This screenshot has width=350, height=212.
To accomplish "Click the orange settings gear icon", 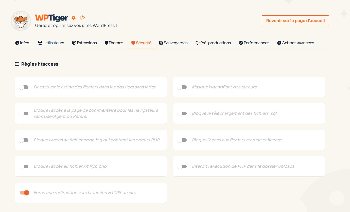I will click(x=74, y=18).
